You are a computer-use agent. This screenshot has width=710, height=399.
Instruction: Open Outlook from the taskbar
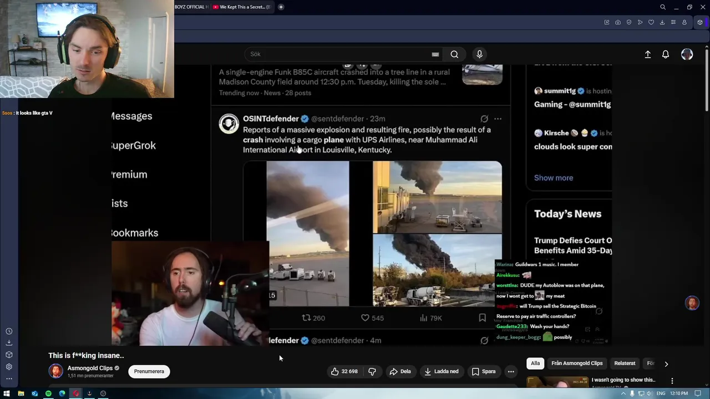click(35, 393)
